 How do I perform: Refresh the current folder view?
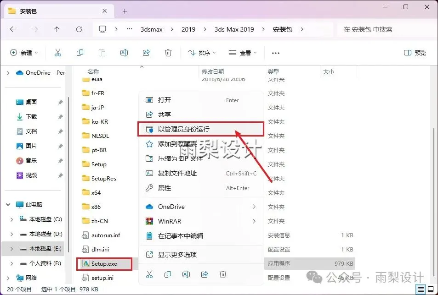pyautogui.click(x=79, y=29)
